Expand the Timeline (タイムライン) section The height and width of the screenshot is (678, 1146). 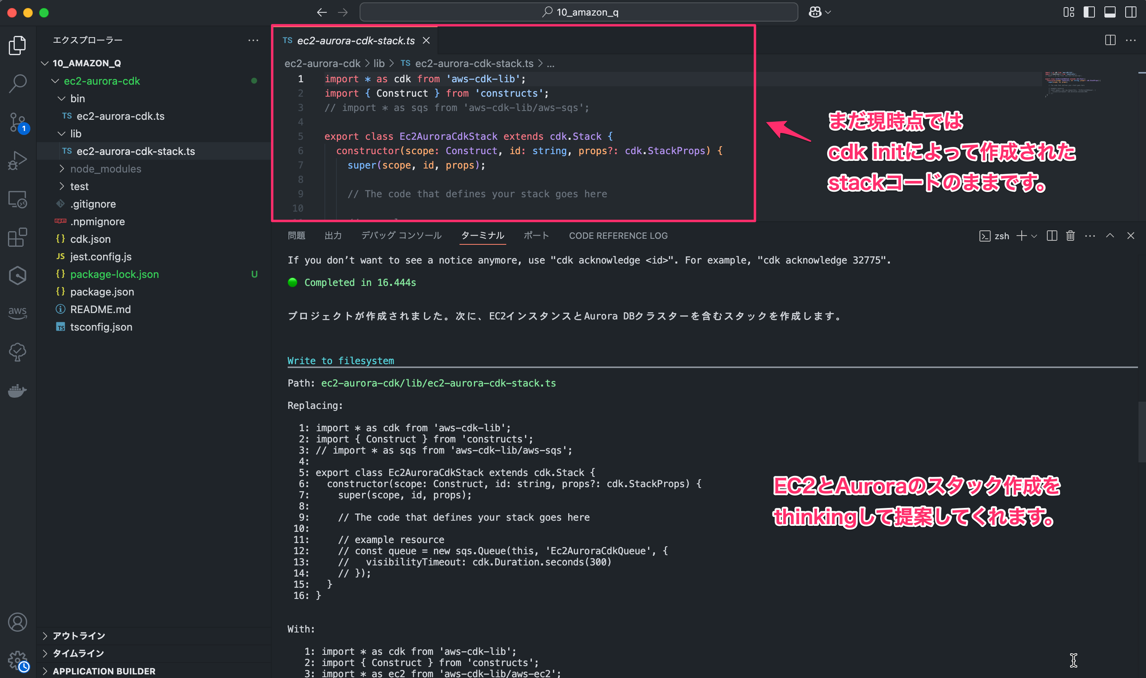click(153, 653)
